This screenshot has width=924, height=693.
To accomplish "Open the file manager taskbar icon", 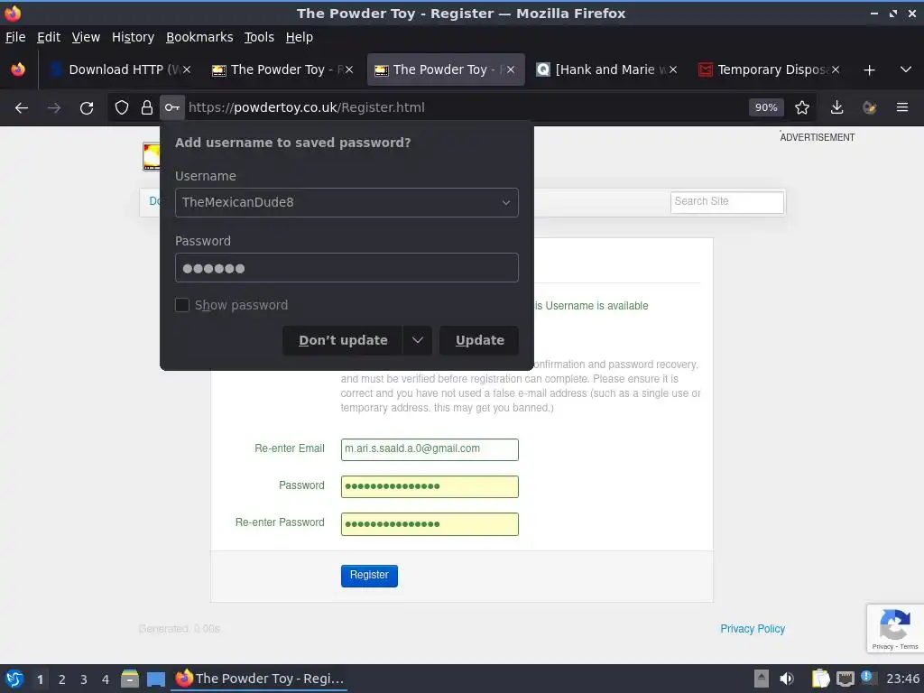I will (130, 679).
